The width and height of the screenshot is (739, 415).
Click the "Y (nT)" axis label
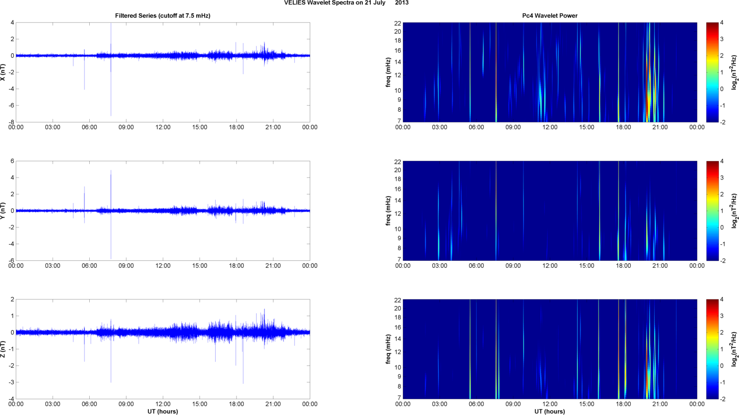click(x=3, y=211)
